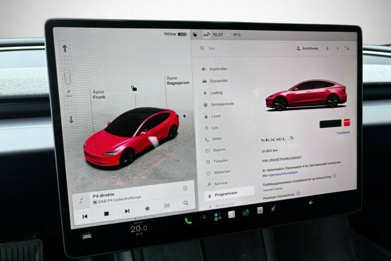This screenshot has width=391, height=261.
Task: Open the app launcher with colored dots
Action: tap(218, 217)
